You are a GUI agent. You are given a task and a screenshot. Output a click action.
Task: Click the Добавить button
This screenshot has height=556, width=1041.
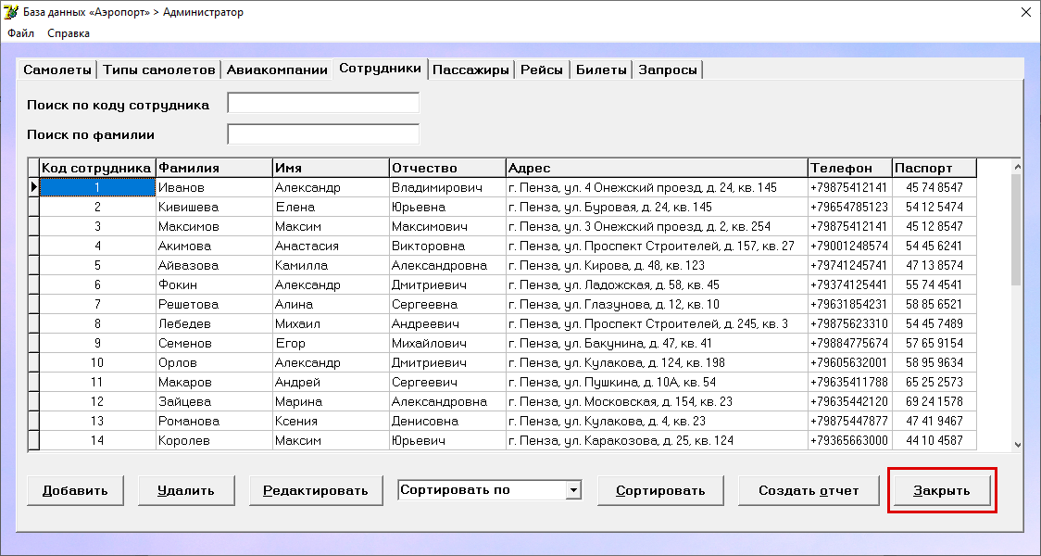(x=75, y=491)
